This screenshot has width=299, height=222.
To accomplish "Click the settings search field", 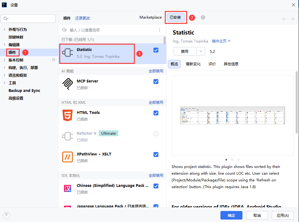I will click(x=28, y=19).
